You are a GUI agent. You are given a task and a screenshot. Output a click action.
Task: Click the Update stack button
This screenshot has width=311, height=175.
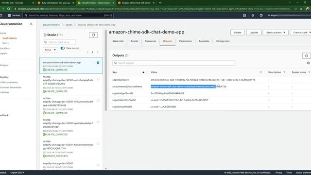click(254, 33)
